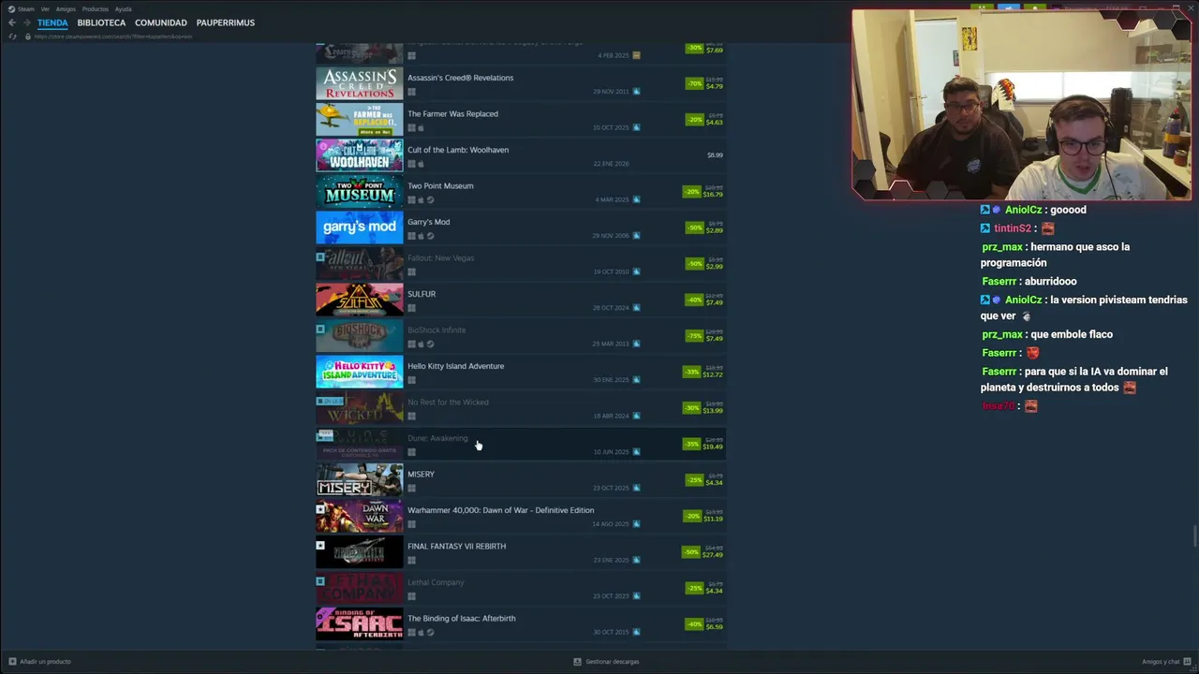Click the Mac icon on Cult of the Lamb: Woolhaven row

coord(421,164)
